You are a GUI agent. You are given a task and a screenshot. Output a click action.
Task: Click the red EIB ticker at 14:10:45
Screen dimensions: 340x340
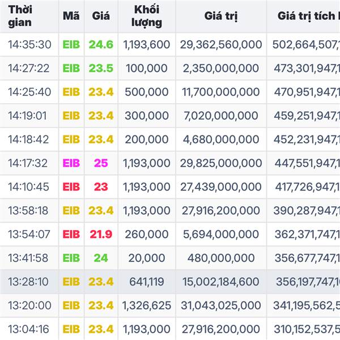pos(71,187)
